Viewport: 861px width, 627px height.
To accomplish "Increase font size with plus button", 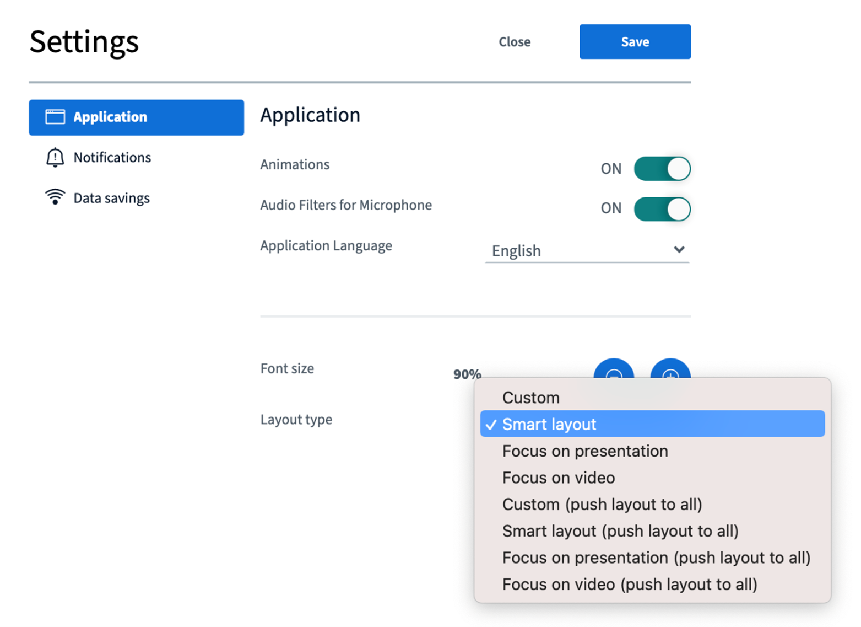I will pyautogui.click(x=670, y=371).
